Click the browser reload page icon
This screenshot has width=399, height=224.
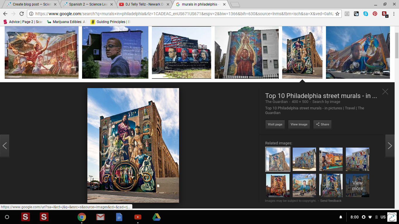[22, 14]
